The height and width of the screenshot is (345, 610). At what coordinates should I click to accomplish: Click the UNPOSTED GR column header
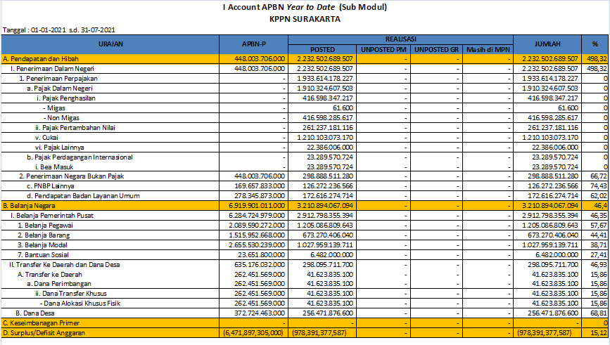point(436,50)
